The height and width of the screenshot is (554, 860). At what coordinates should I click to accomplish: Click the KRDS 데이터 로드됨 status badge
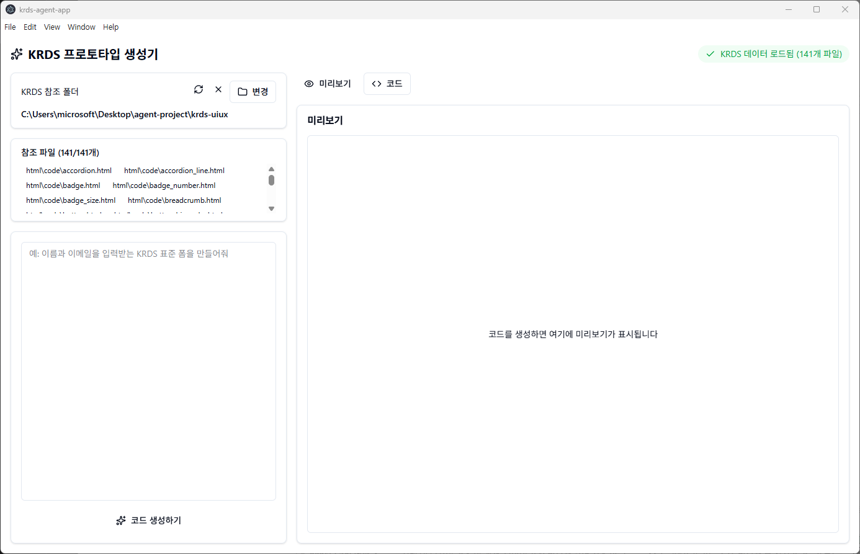tap(774, 54)
